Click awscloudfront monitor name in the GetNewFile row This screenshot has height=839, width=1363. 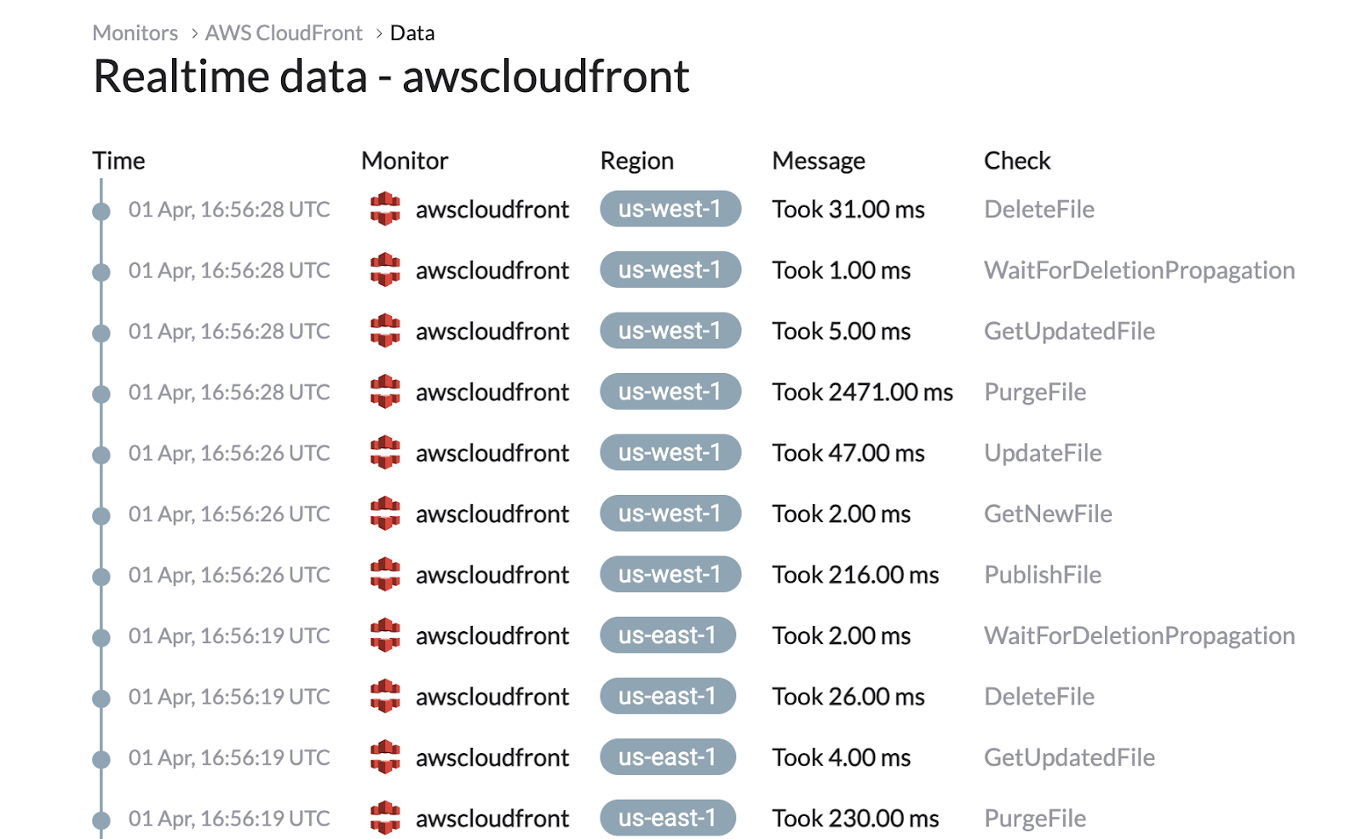(492, 514)
